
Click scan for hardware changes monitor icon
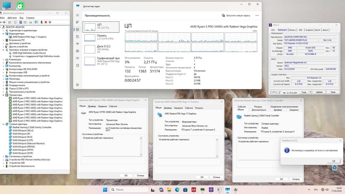(x=36, y=22)
